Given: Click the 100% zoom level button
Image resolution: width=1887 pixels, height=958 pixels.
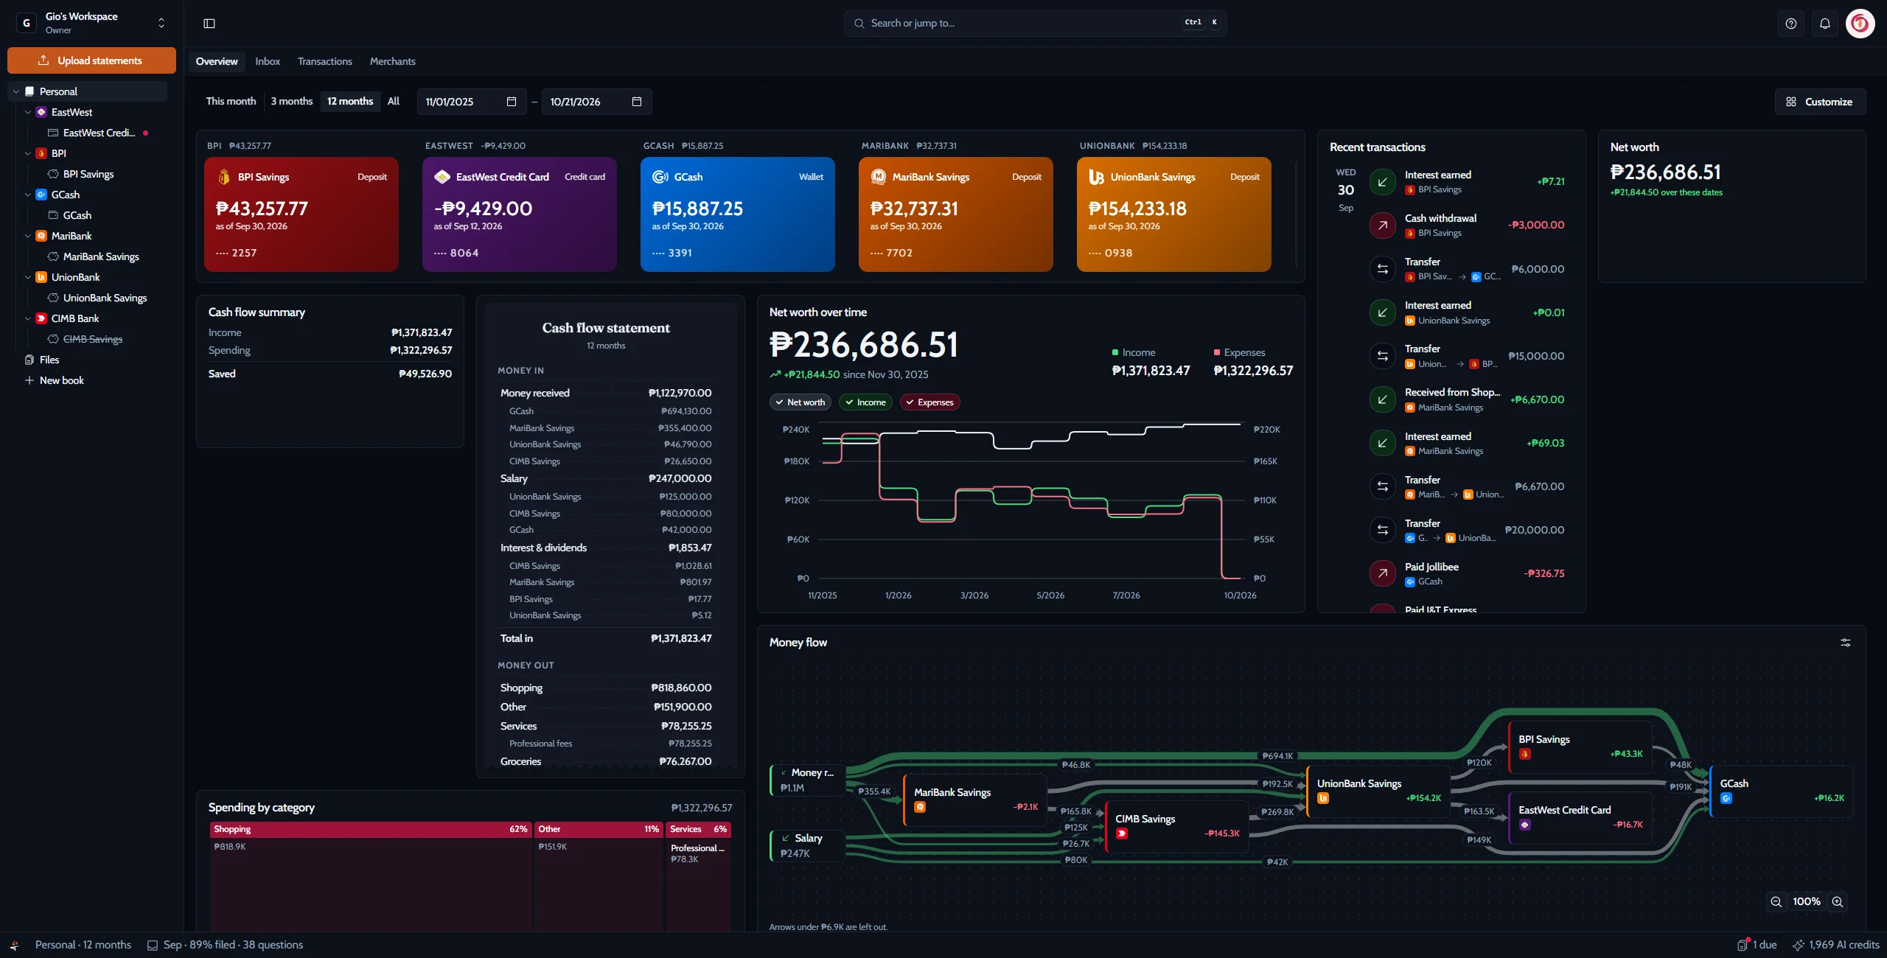Looking at the screenshot, I should 1807,902.
